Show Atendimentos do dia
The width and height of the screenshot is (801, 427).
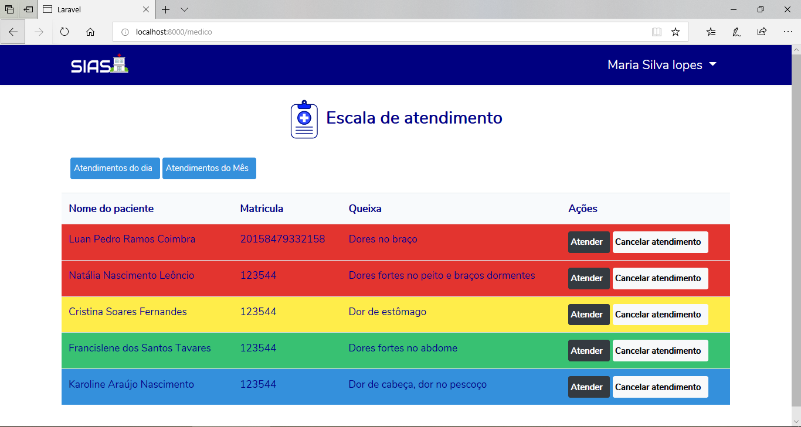(x=114, y=168)
